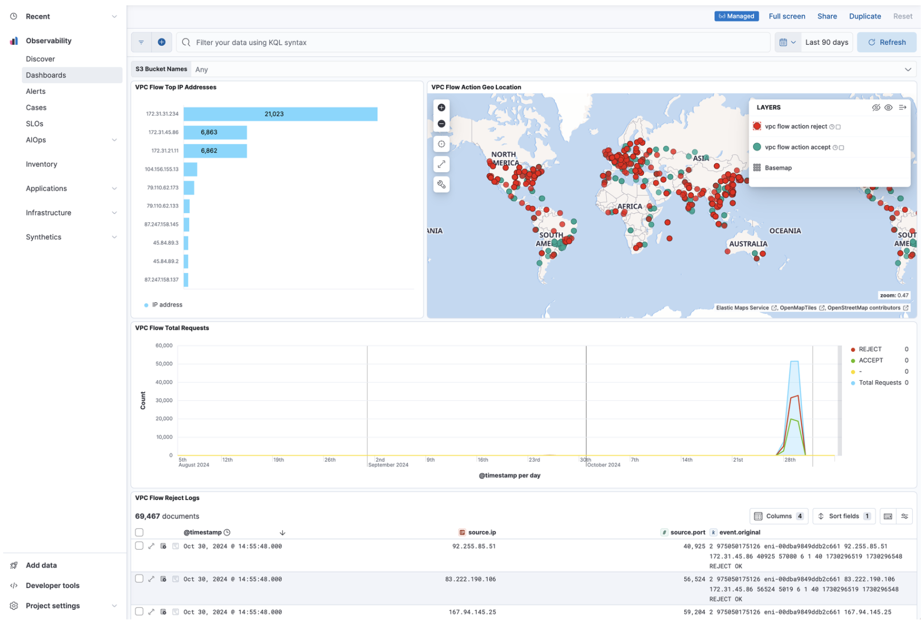Open the map tools wrench icon
Viewport: 924px width, 629px height.
441,184
